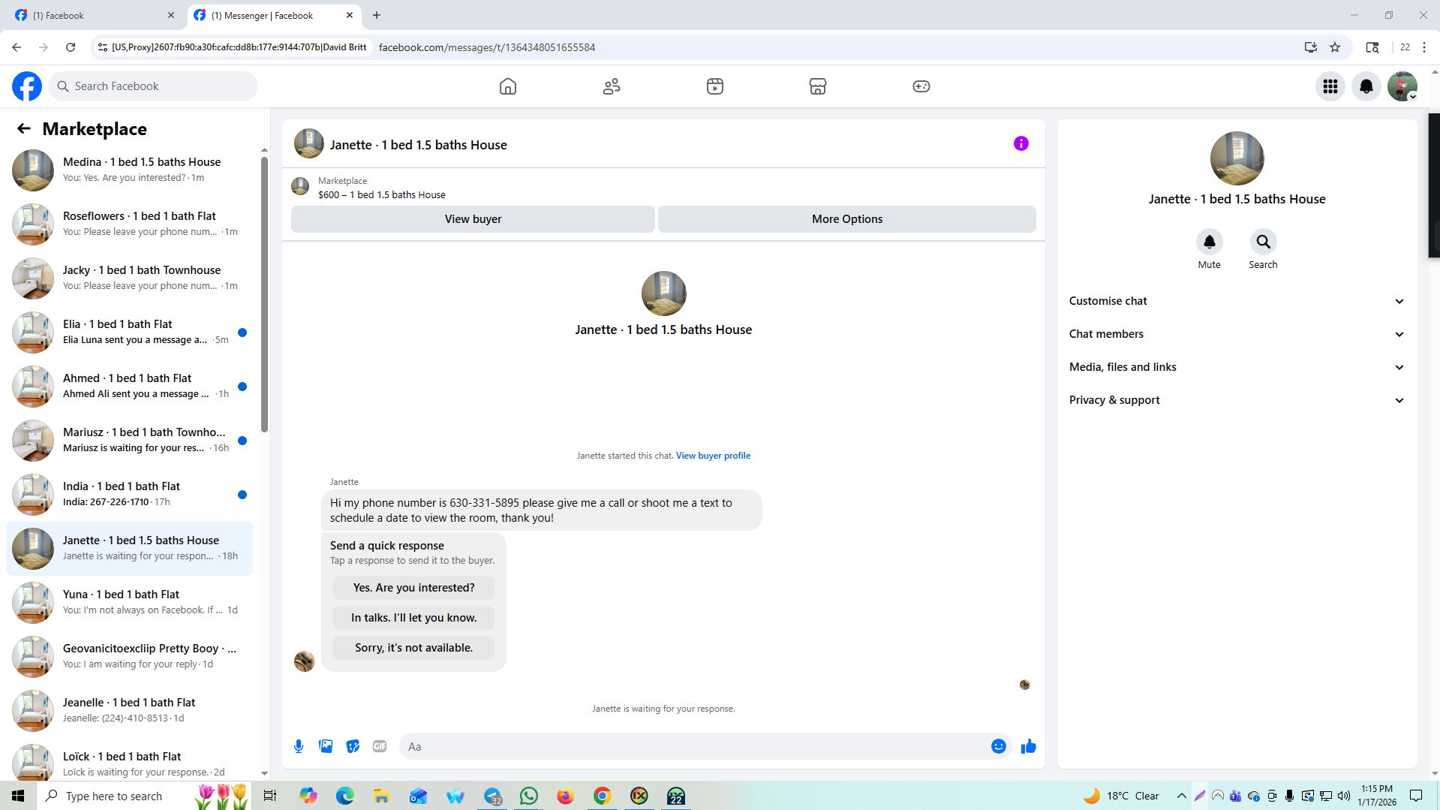This screenshot has height=810, width=1440.
Task: Mute the Janette conversation
Action: (x=1210, y=242)
